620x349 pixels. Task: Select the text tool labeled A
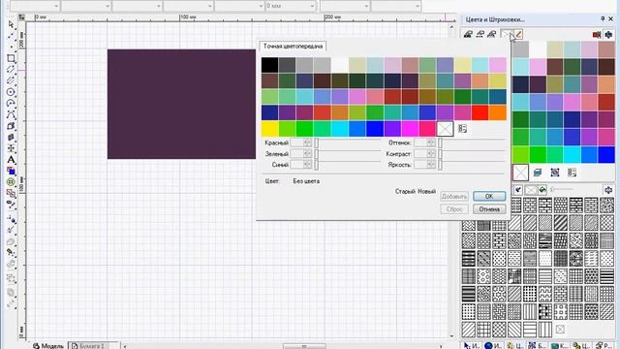point(11,160)
